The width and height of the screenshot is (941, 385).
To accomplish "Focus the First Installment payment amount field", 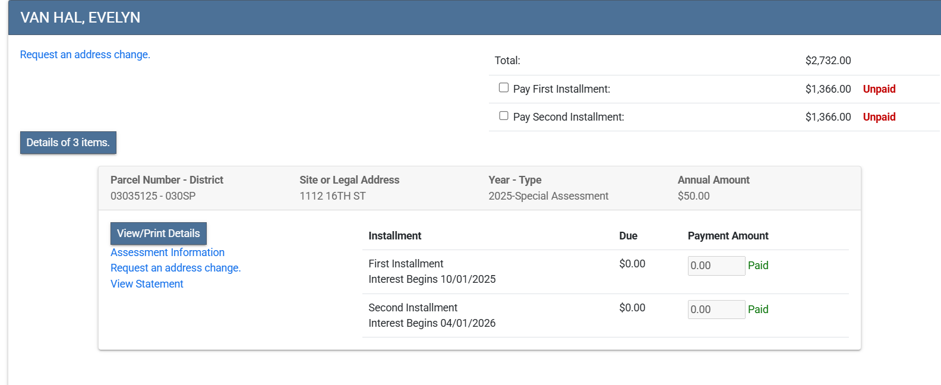I will [716, 266].
